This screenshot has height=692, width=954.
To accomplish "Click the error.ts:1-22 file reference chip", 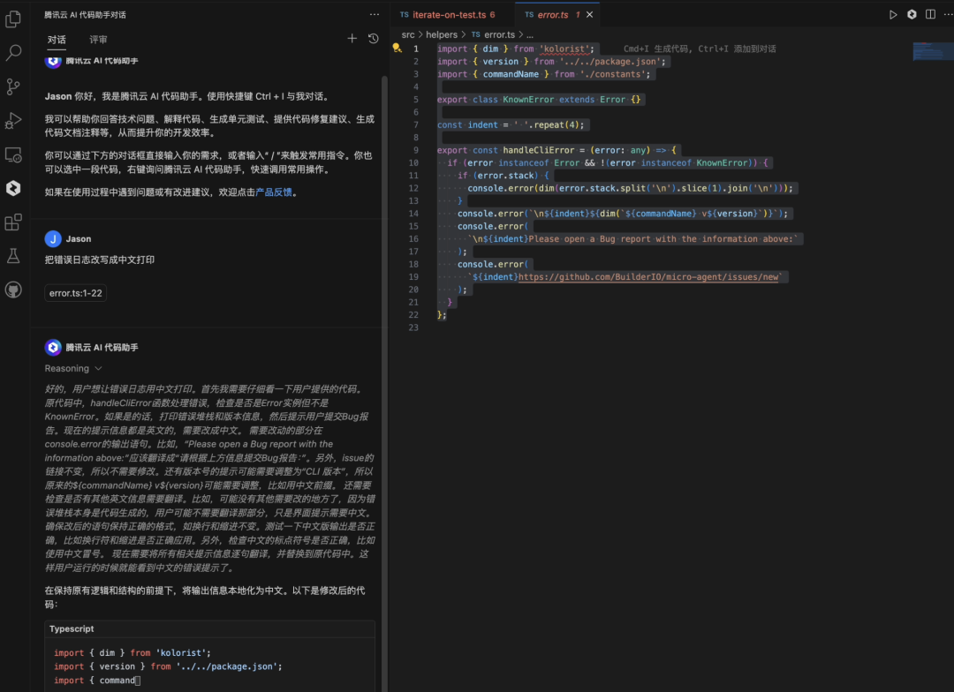I will coord(75,293).
